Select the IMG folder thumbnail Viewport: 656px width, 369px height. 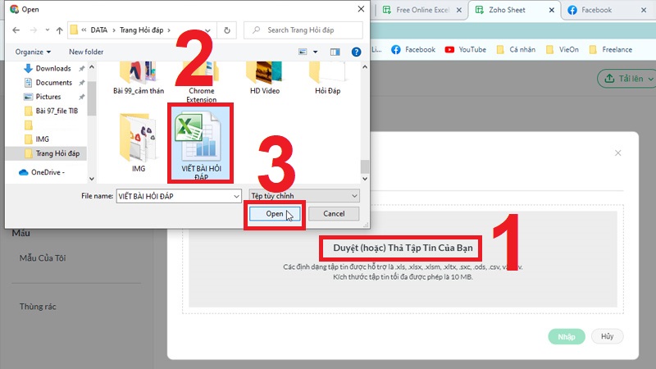tap(139, 143)
